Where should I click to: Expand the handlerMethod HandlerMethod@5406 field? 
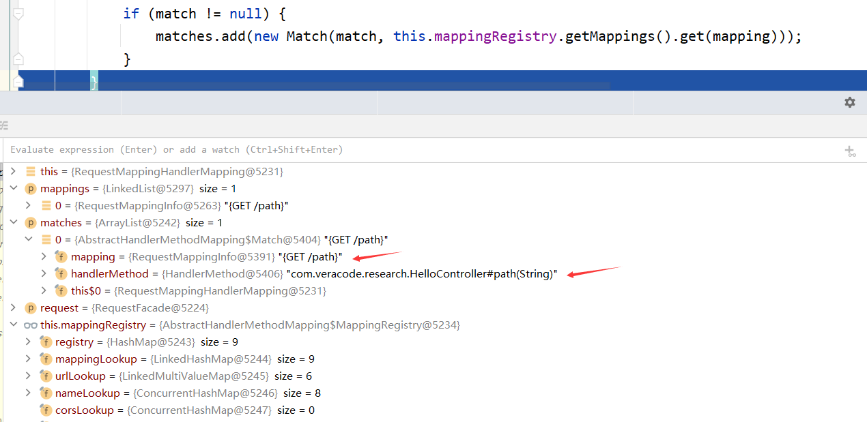(44, 273)
